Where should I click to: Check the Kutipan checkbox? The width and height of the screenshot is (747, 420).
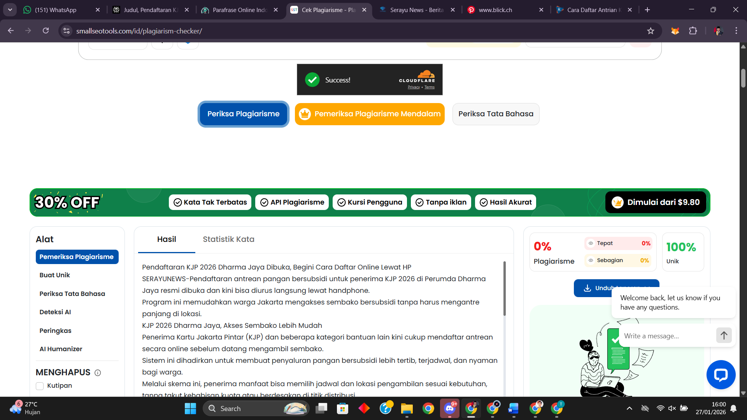(40, 386)
